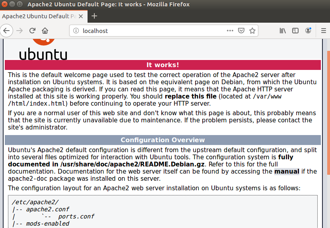Screen dimensions: 330x228
Task: Open the Firefox Home page icon
Action: tap(45, 31)
